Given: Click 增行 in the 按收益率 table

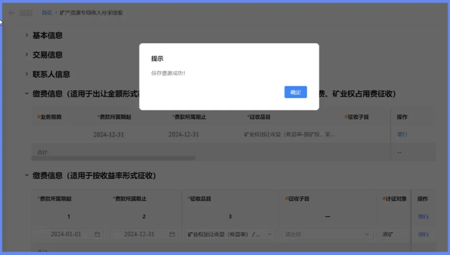Looking at the screenshot, I should click(423, 216).
